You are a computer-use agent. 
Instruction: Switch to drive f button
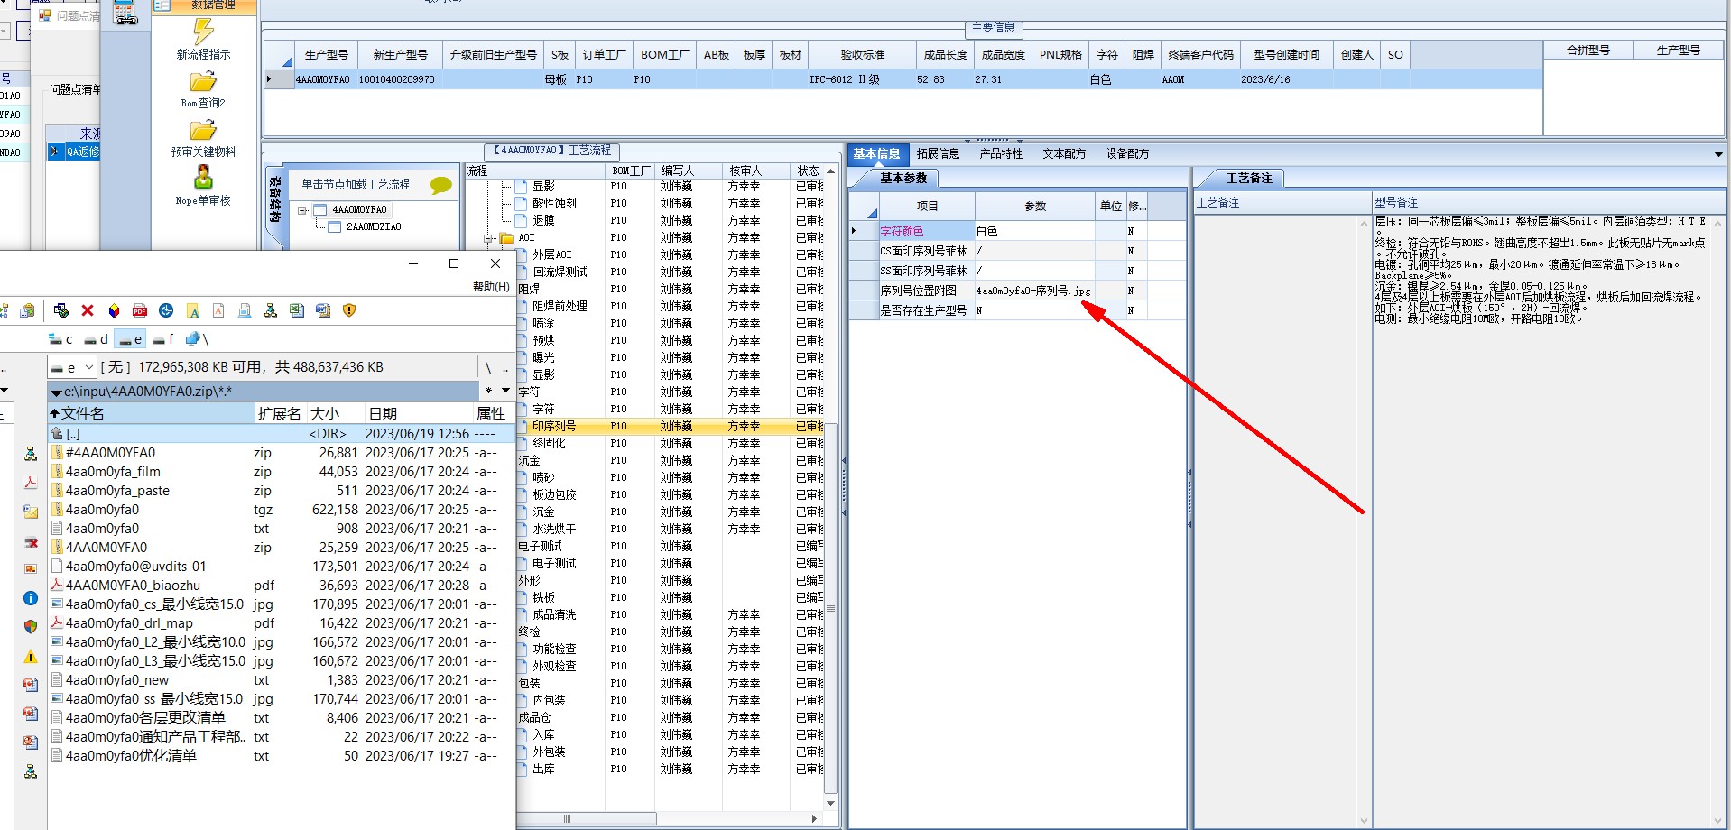tap(164, 339)
